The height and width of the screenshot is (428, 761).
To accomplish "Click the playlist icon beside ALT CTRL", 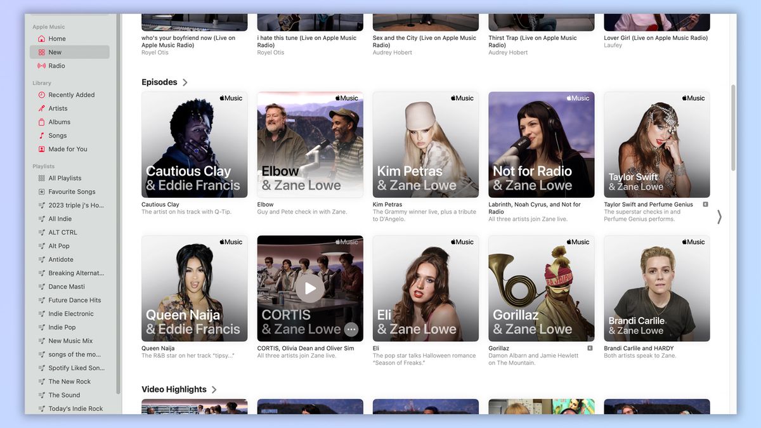I will [x=41, y=232].
